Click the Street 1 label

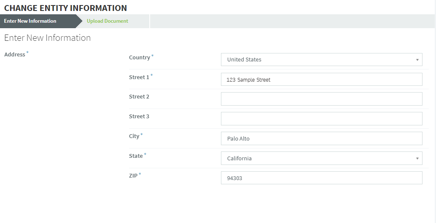click(x=139, y=77)
